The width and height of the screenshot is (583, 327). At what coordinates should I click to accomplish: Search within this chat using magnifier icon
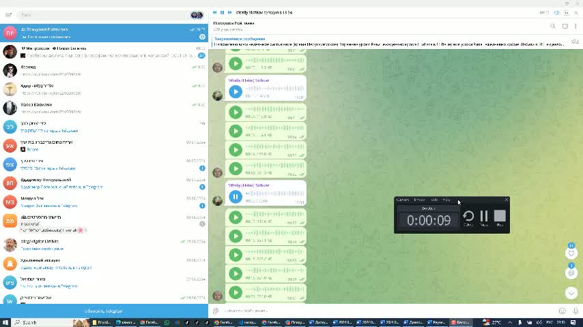553,27
